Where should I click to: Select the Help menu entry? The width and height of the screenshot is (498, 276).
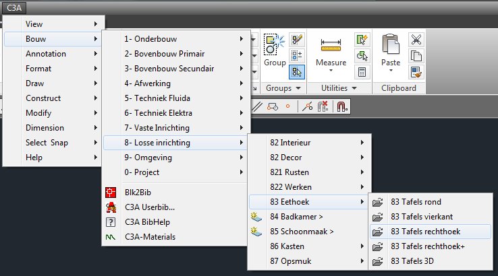pos(53,157)
